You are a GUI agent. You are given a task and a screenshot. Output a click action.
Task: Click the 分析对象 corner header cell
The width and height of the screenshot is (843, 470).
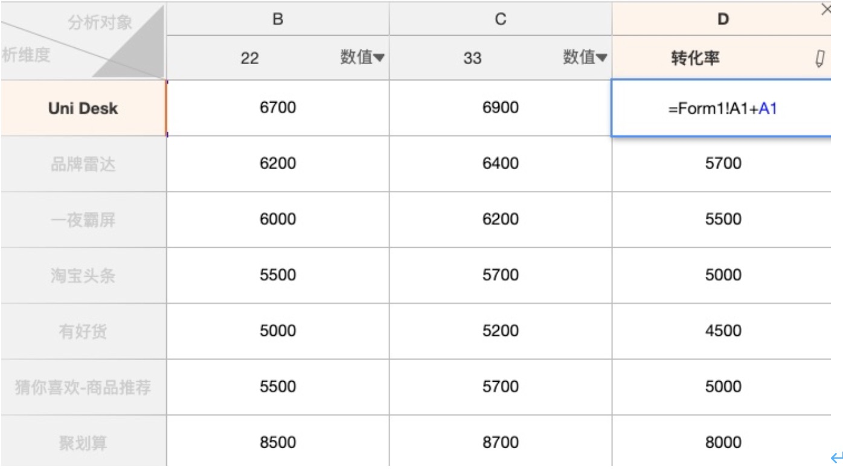100,24
